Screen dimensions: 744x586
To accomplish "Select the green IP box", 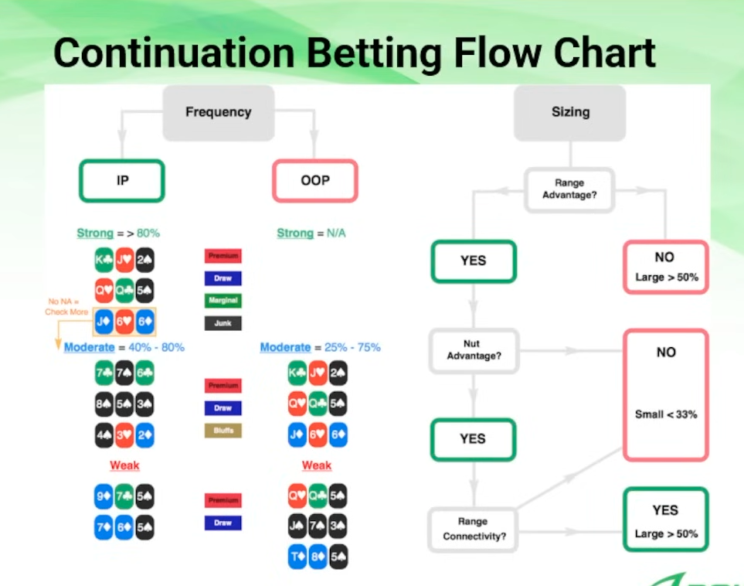I will tap(122, 181).
